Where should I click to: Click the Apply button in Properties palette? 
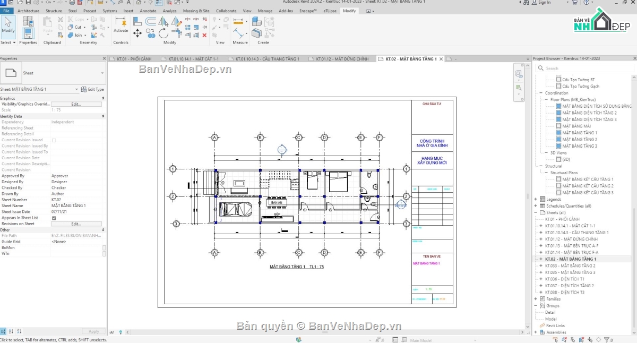[93, 331]
